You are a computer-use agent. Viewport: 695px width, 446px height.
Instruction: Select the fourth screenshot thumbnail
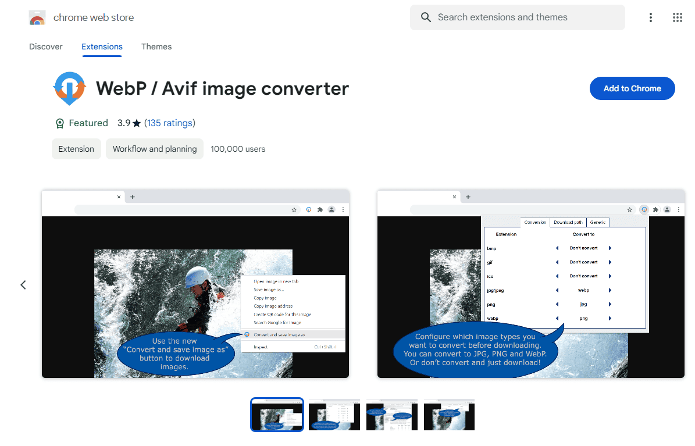(x=449, y=415)
